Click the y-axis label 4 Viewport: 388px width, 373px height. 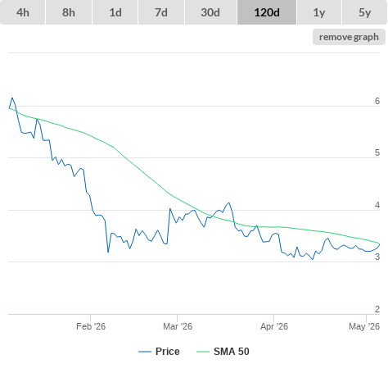[x=377, y=205]
